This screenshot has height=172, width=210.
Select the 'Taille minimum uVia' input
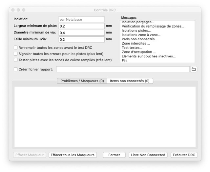(x=81, y=39)
